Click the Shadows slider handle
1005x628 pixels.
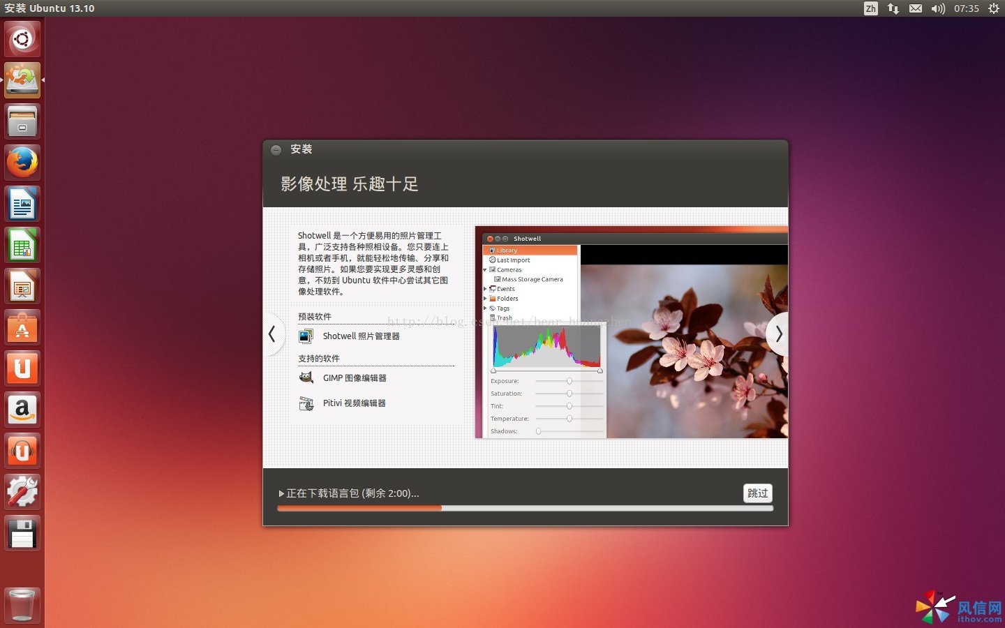538,431
